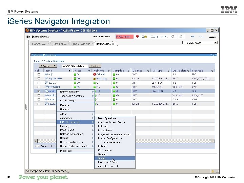Click the resource icon in the CIM protocol row
The width and height of the screenshot is (244, 183).
46,99
